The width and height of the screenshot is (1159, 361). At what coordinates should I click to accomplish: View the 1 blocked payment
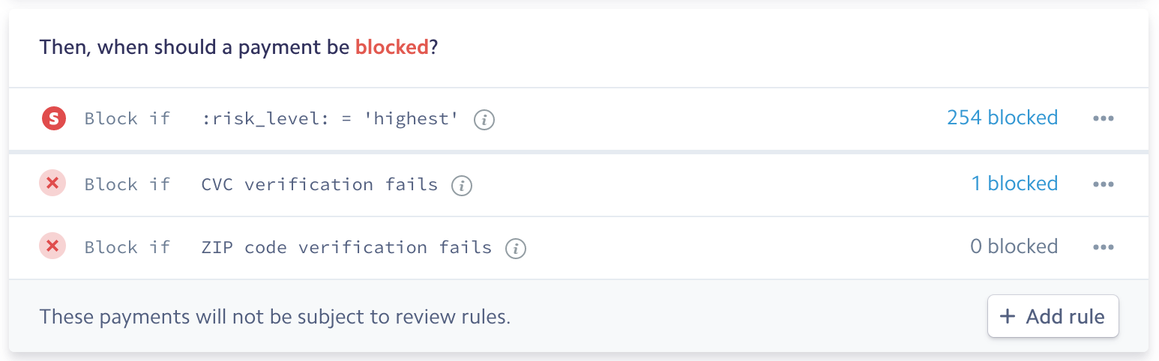coord(1015,183)
